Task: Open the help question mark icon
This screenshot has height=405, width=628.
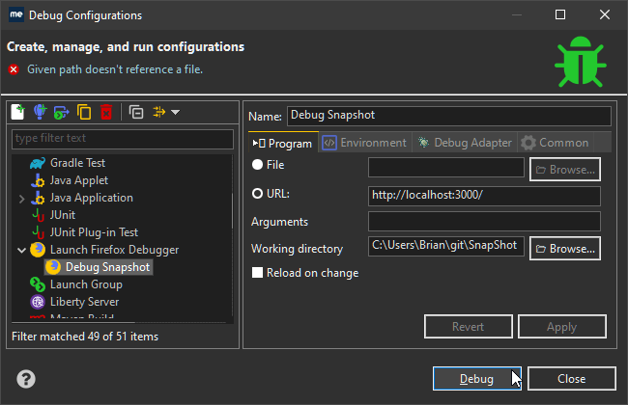Action: pos(27,378)
